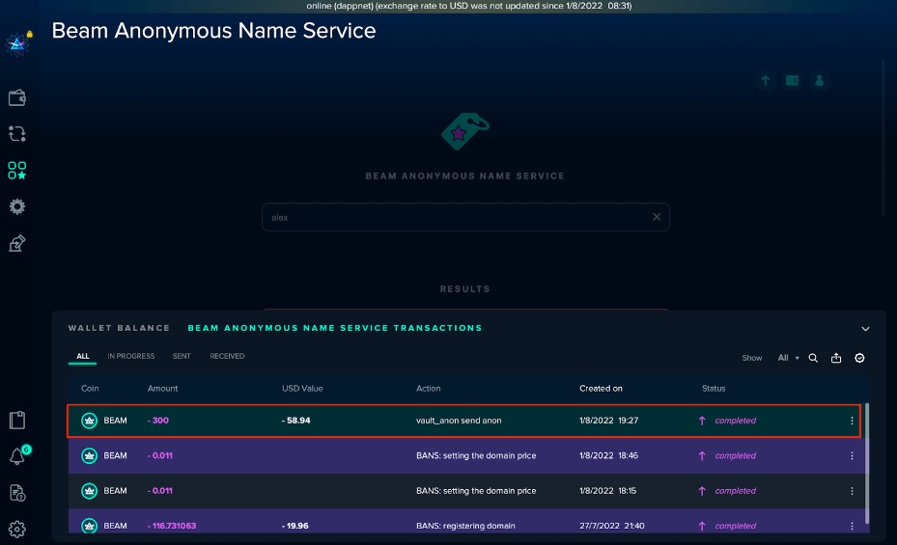The height and width of the screenshot is (545, 897).
Task: Click the export transactions icon
Action: pos(836,358)
